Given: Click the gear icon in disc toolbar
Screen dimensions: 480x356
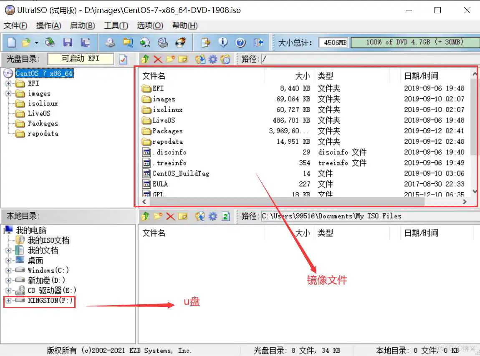Looking at the screenshot, I should tap(213, 59).
